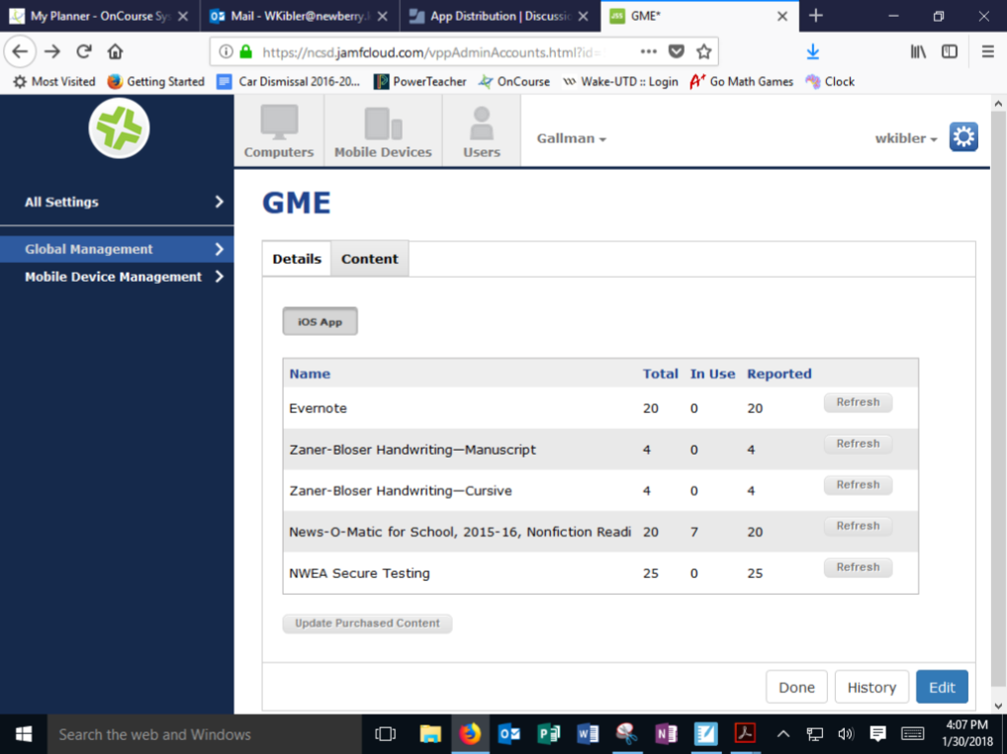
Task: Open the PowerTeacher bookmark
Action: pos(420,81)
